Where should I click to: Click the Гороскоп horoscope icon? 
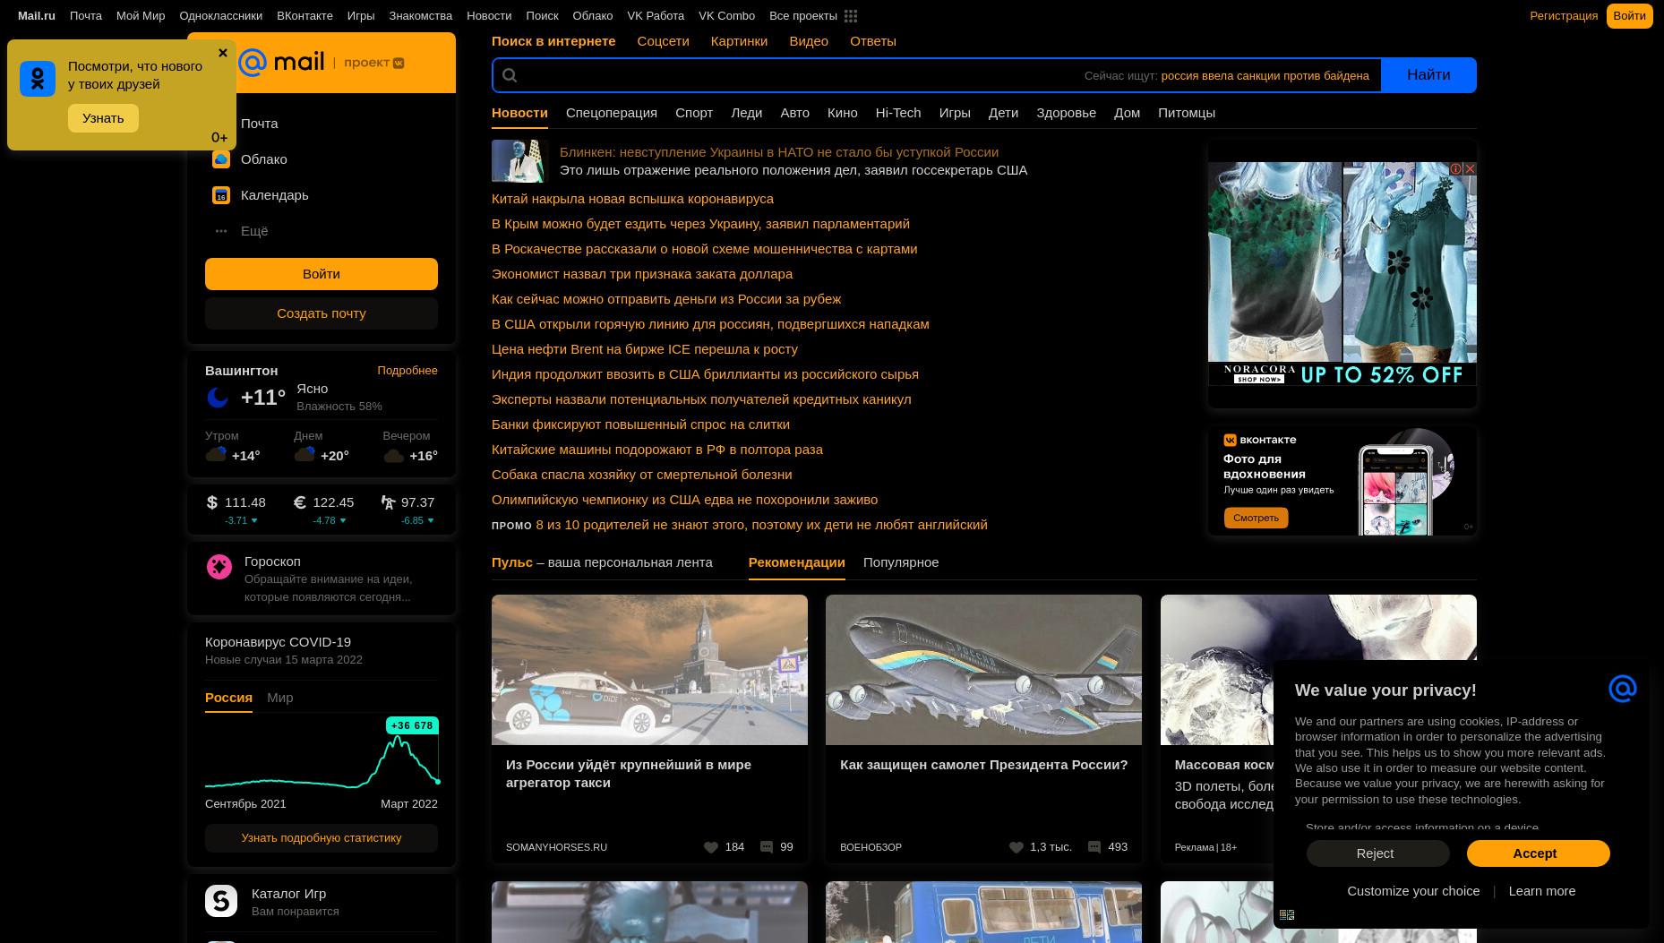[219, 567]
